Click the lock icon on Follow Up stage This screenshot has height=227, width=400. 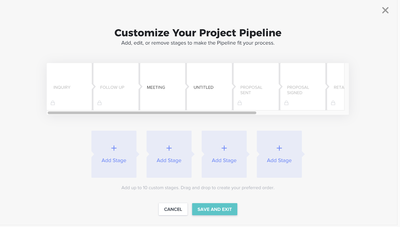click(x=99, y=103)
